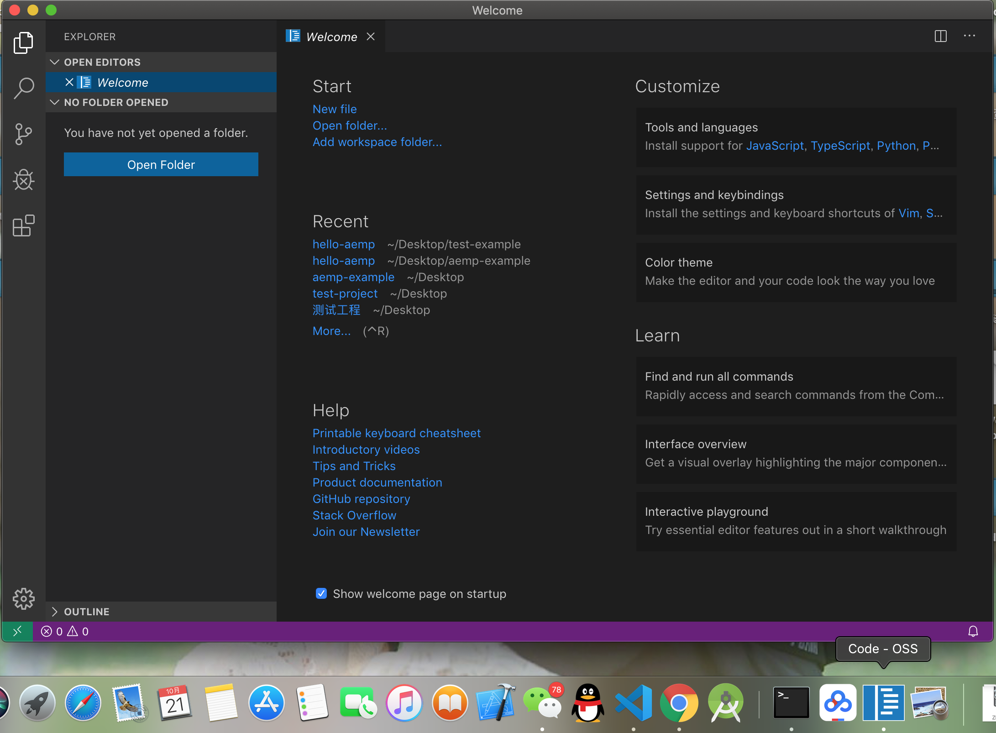Click the Search sidebar icon
The height and width of the screenshot is (733, 996).
tap(22, 87)
